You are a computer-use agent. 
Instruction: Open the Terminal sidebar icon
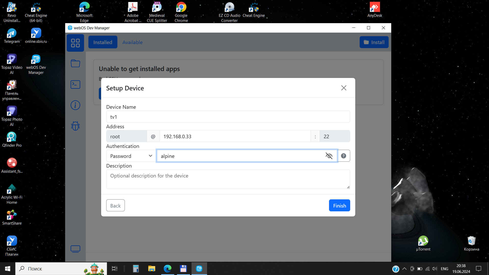coord(75,84)
